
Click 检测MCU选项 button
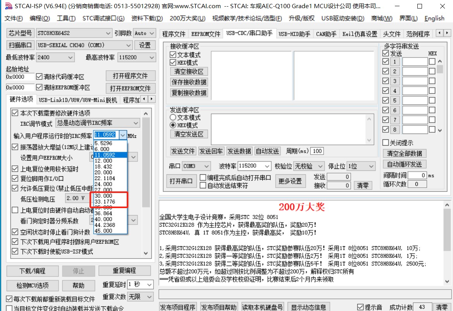[x=33, y=285]
